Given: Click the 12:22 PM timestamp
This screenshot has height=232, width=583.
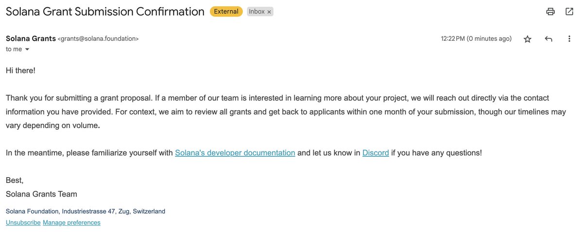Looking at the screenshot, I should point(476,39).
